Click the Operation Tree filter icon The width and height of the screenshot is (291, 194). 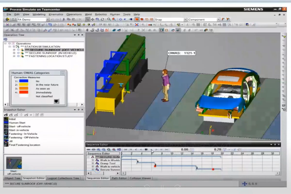click(x=5, y=39)
